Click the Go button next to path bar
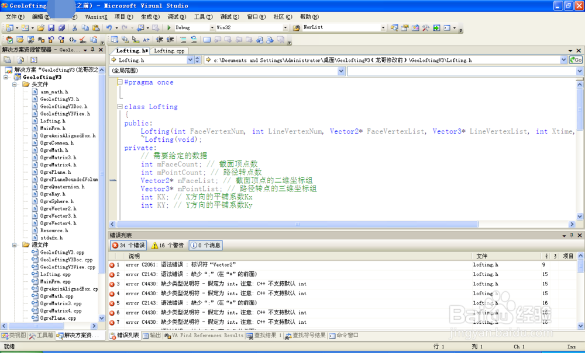 576,60
